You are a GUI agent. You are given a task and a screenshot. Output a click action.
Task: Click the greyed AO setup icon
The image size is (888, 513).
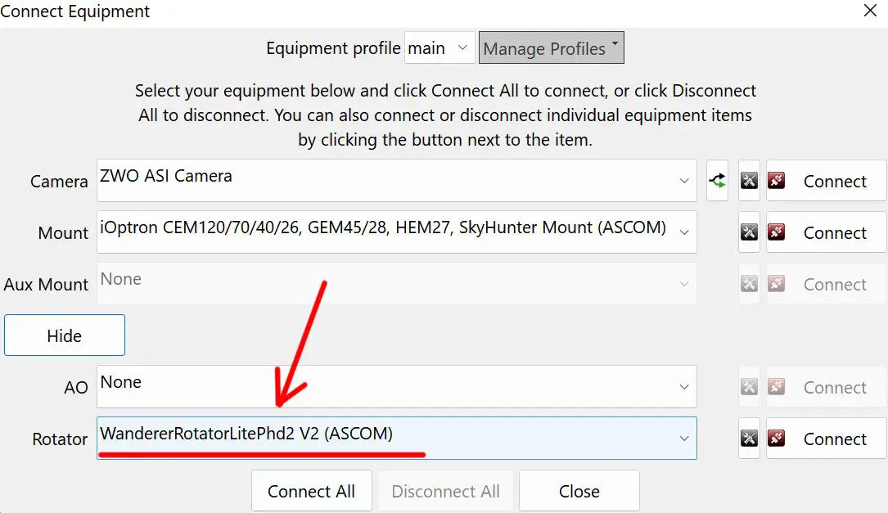point(749,387)
